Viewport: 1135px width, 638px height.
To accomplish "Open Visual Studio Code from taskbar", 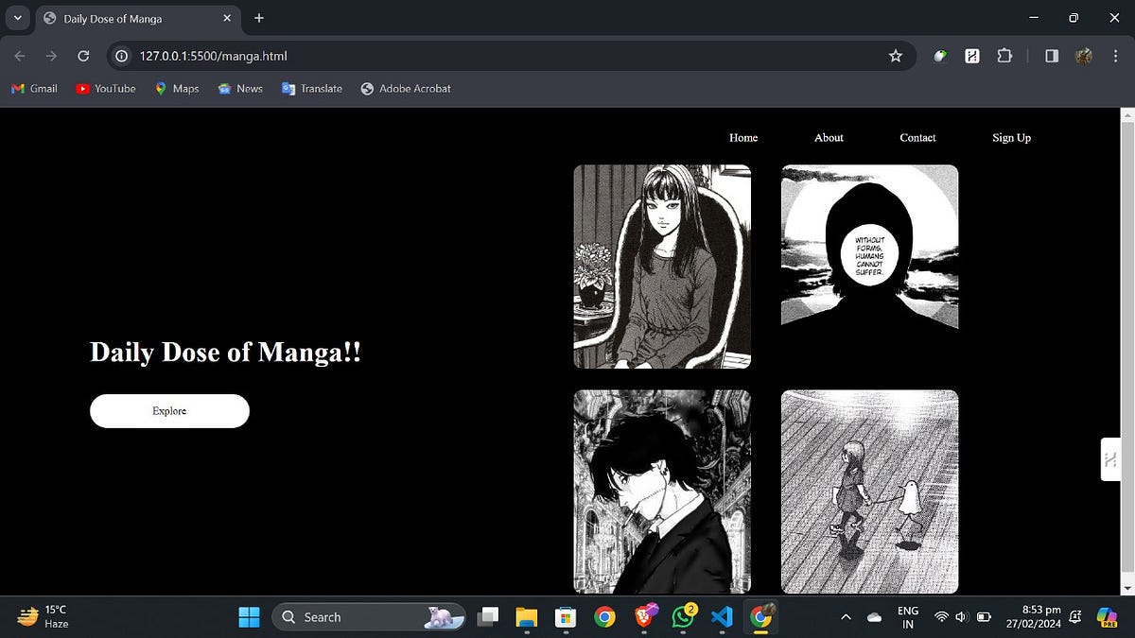I will point(722,617).
